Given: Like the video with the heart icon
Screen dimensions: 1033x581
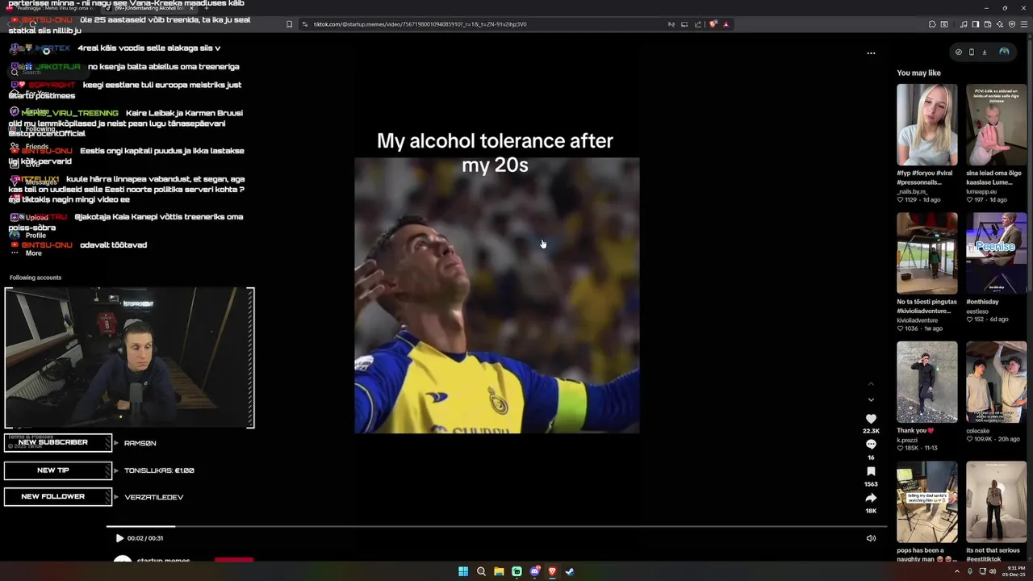Looking at the screenshot, I should tap(871, 419).
